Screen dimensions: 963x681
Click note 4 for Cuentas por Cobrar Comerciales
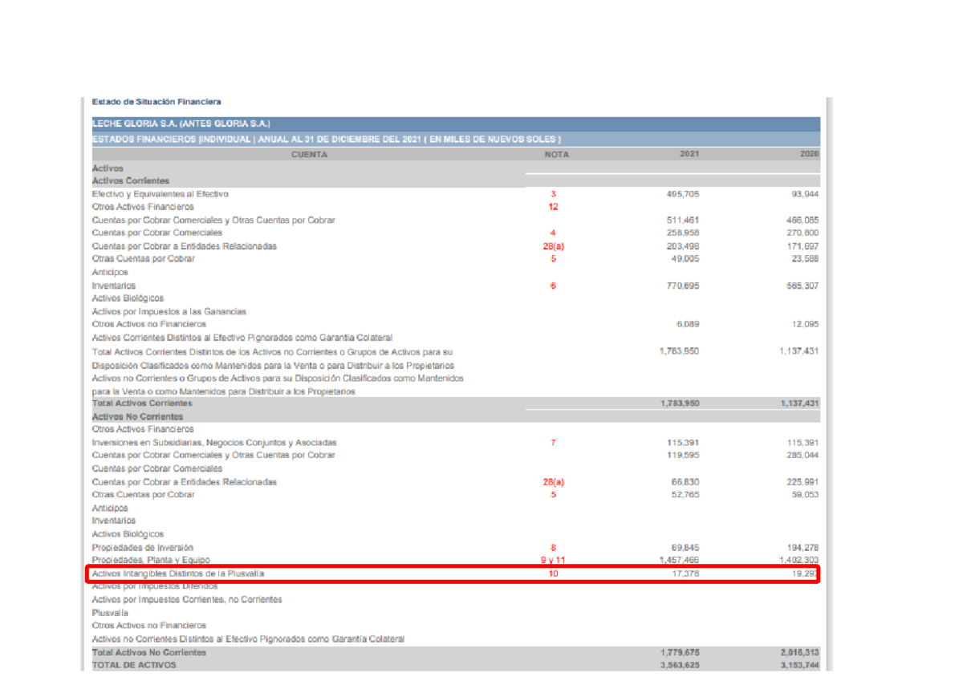[x=553, y=233]
